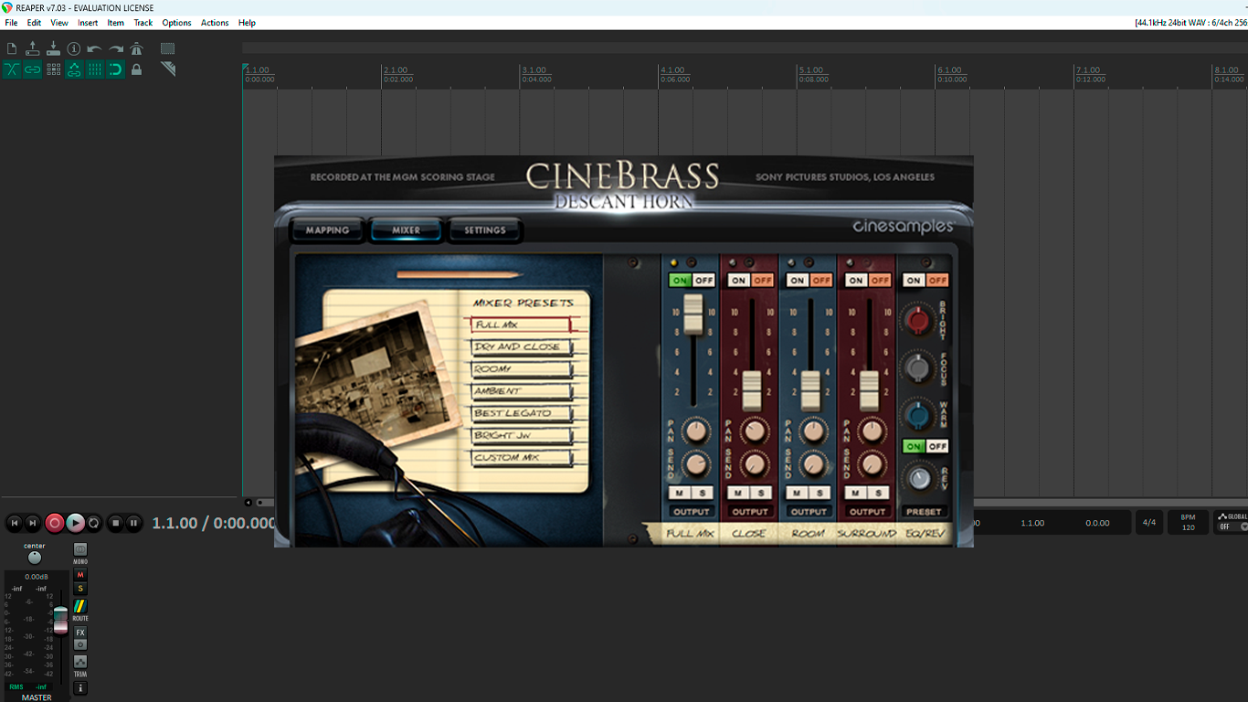
Task: Open the Insert menu
Action: click(x=88, y=23)
